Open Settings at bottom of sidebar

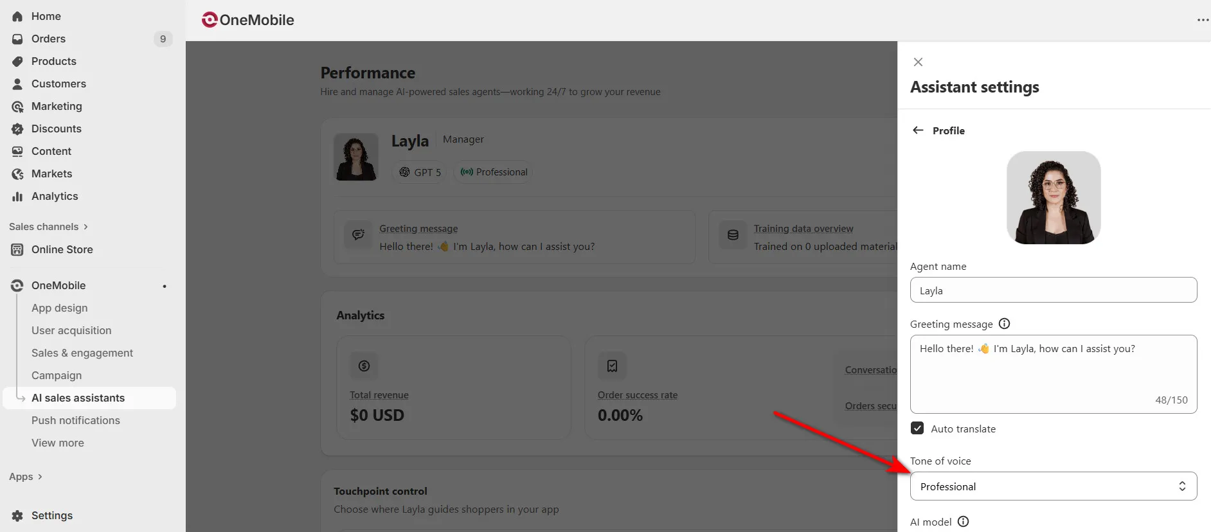point(89,516)
